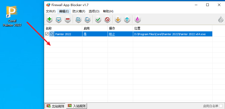Open the 选项(O) menu
Screen dimensions: 225x109
(94, 11)
